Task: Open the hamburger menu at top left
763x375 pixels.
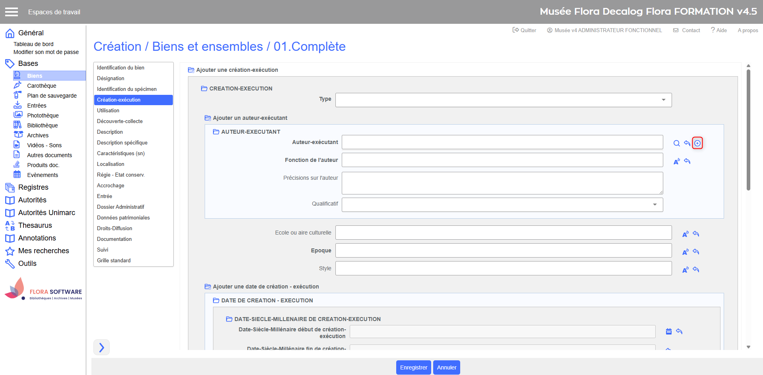Action: (12, 12)
